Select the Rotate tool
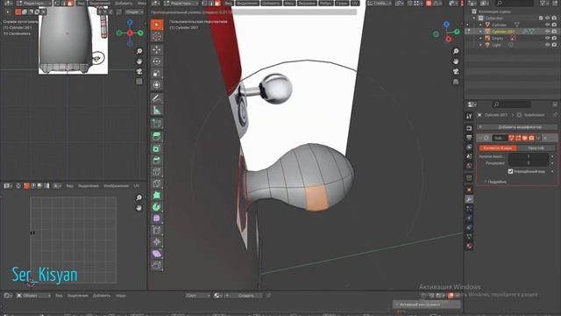 pos(157,61)
